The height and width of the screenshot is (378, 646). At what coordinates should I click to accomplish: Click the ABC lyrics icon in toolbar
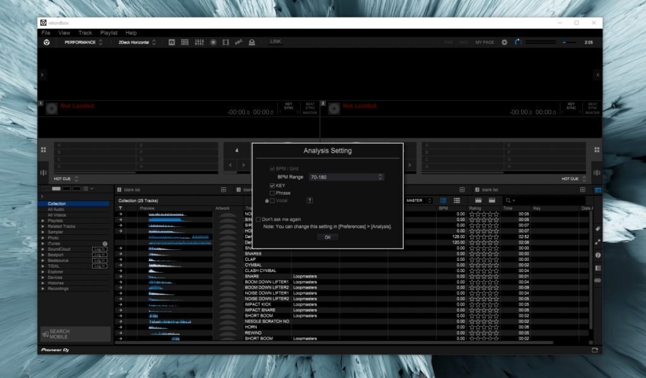click(239, 42)
